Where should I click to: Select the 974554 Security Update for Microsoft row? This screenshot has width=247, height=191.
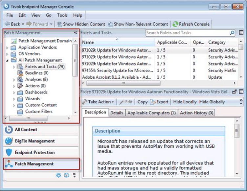(x=159, y=70)
